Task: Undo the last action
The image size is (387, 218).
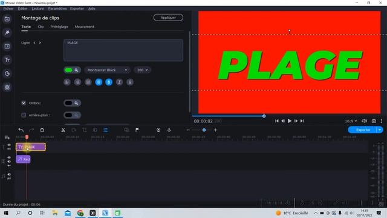Action: pos(21,130)
